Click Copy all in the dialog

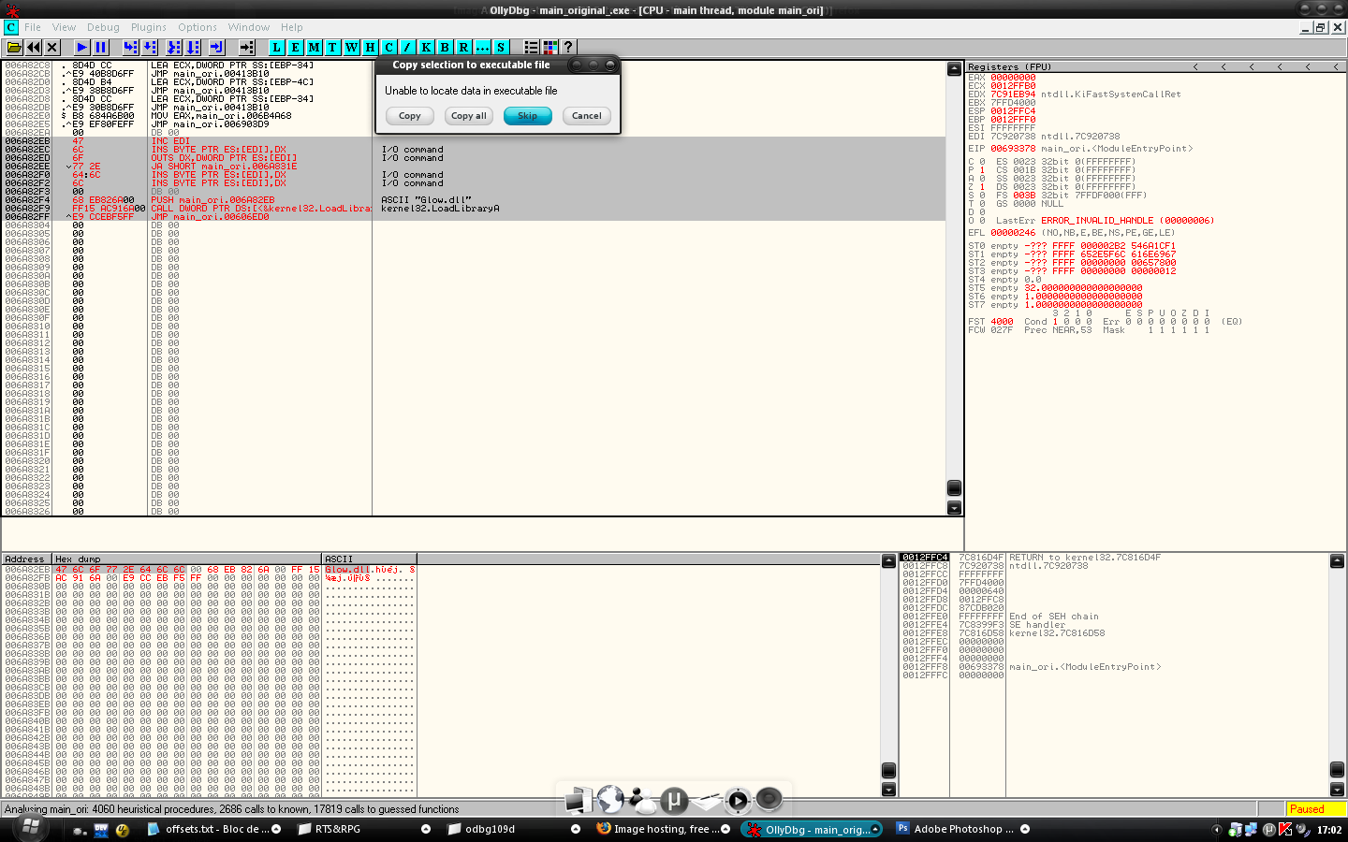468,116
